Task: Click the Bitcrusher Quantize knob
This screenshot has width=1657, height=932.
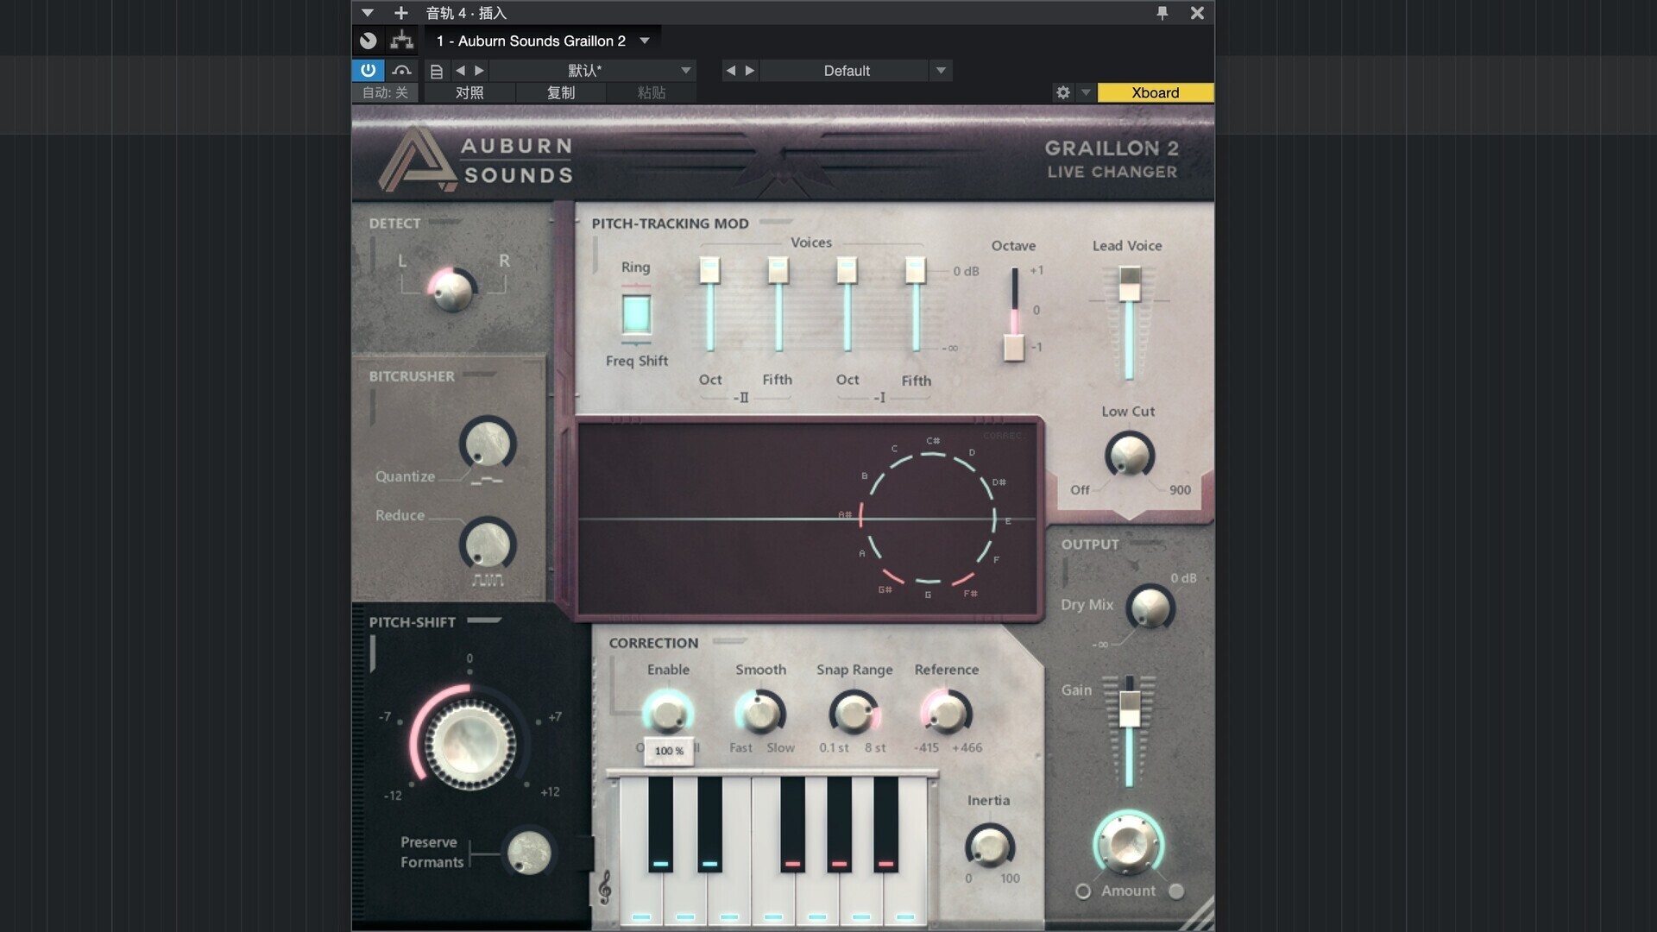Action: click(x=488, y=443)
